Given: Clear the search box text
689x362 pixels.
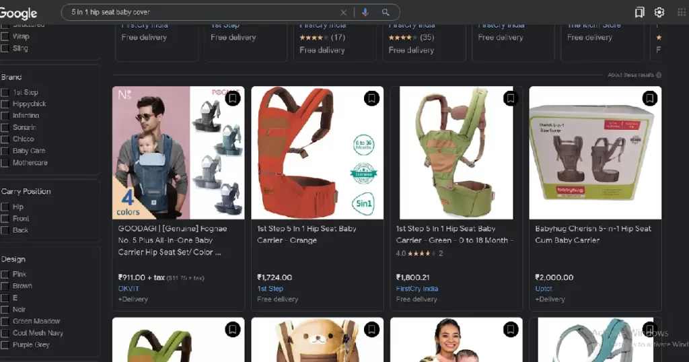Looking at the screenshot, I should (343, 12).
